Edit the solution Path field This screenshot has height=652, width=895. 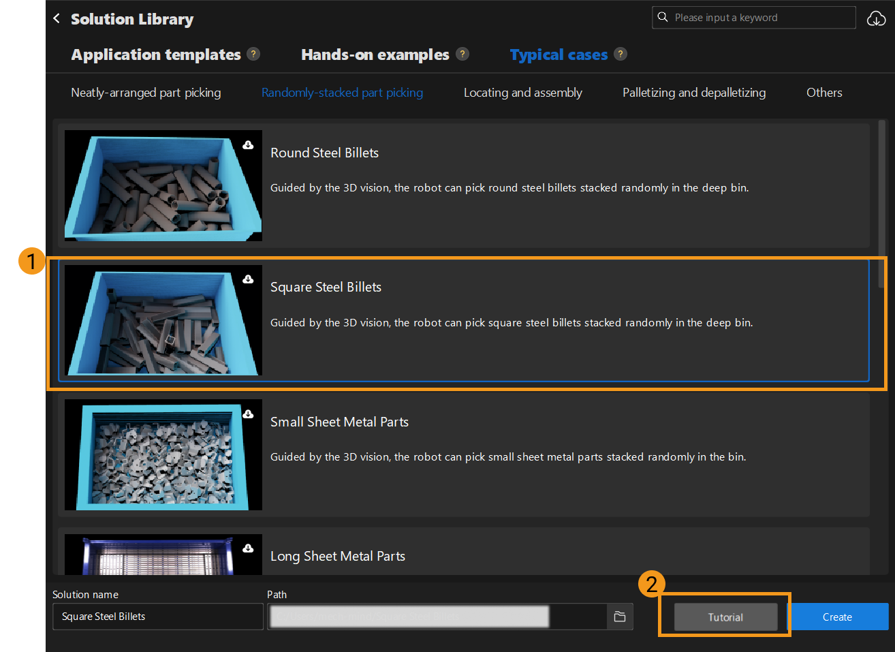tap(437, 617)
